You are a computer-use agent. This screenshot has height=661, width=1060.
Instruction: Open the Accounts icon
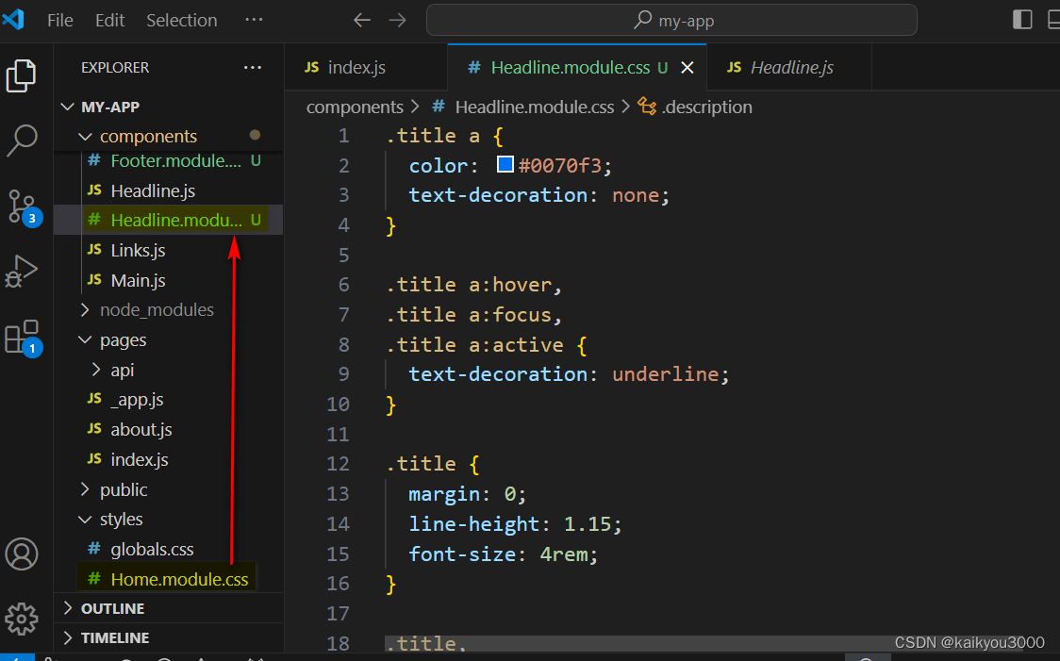click(x=22, y=554)
